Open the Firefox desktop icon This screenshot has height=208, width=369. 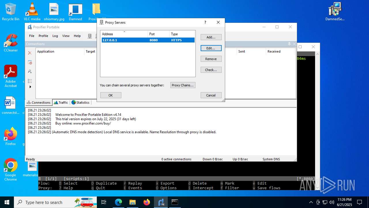click(x=11, y=136)
